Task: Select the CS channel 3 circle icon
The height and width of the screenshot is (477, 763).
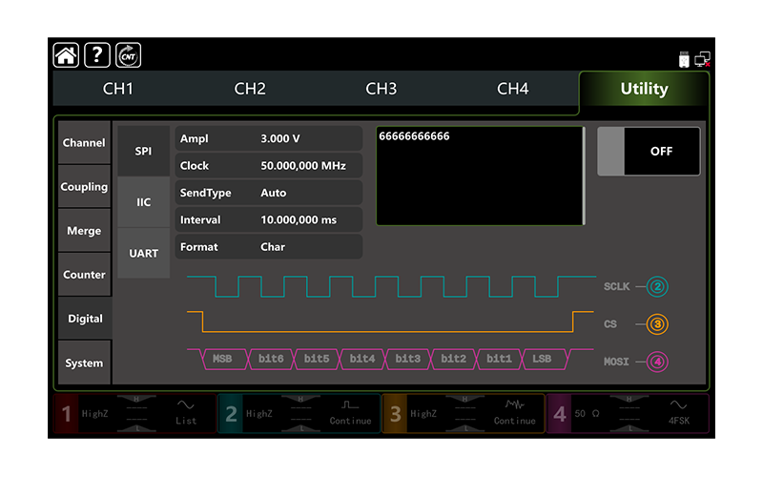Action: click(658, 324)
